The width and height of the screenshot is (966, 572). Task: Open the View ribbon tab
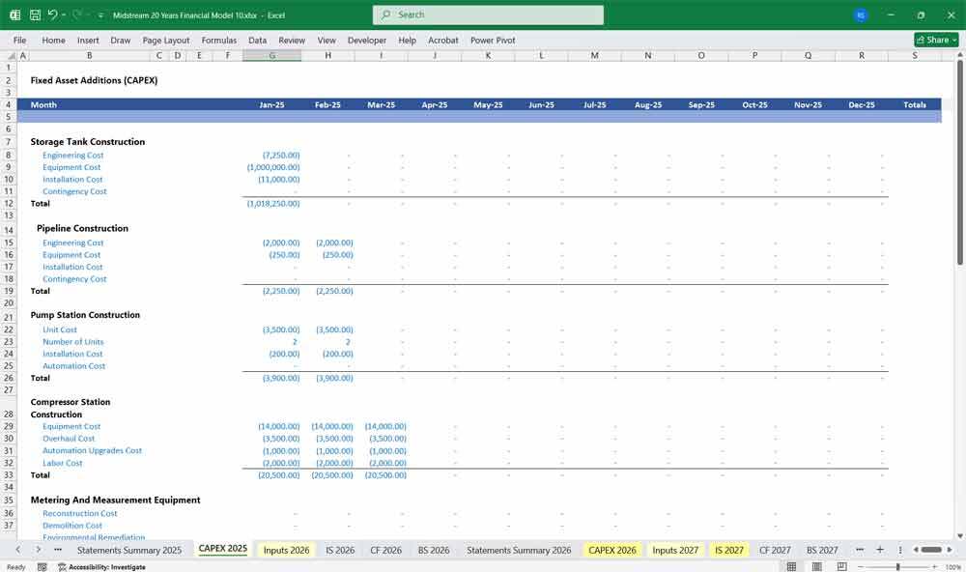pos(327,40)
